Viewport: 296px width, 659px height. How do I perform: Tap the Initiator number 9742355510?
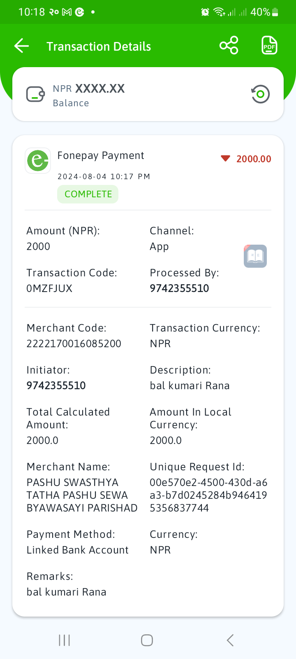click(x=56, y=386)
